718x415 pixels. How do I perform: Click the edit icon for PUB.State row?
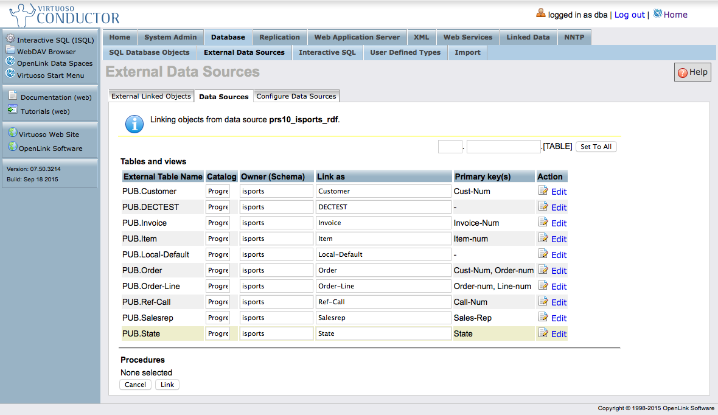[543, 333]
